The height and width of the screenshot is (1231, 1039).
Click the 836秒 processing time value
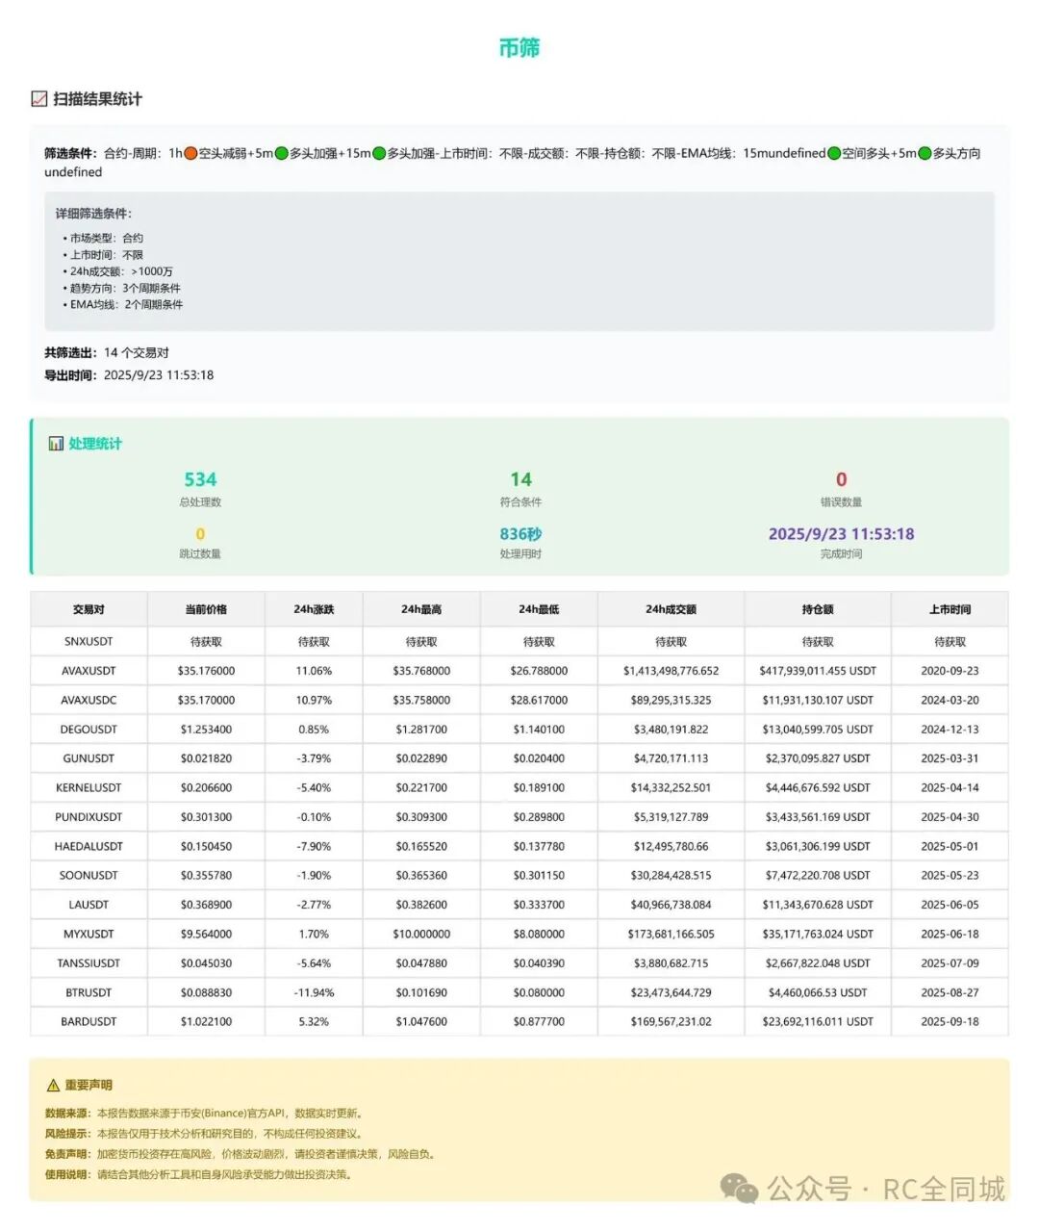pyautogui.click(x=520, y=534)
